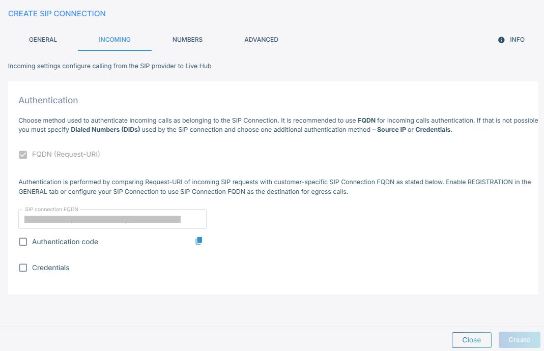Go to the ADVANCED tab
Viewport: 544px width, 351px height.
[x=261, y=40]
